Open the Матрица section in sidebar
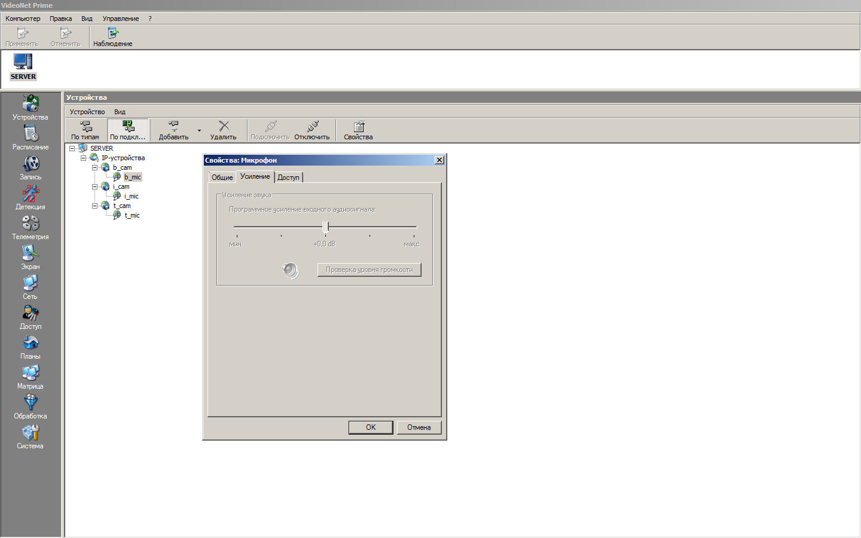Viewport: 861px width, 538px height. 30,377
